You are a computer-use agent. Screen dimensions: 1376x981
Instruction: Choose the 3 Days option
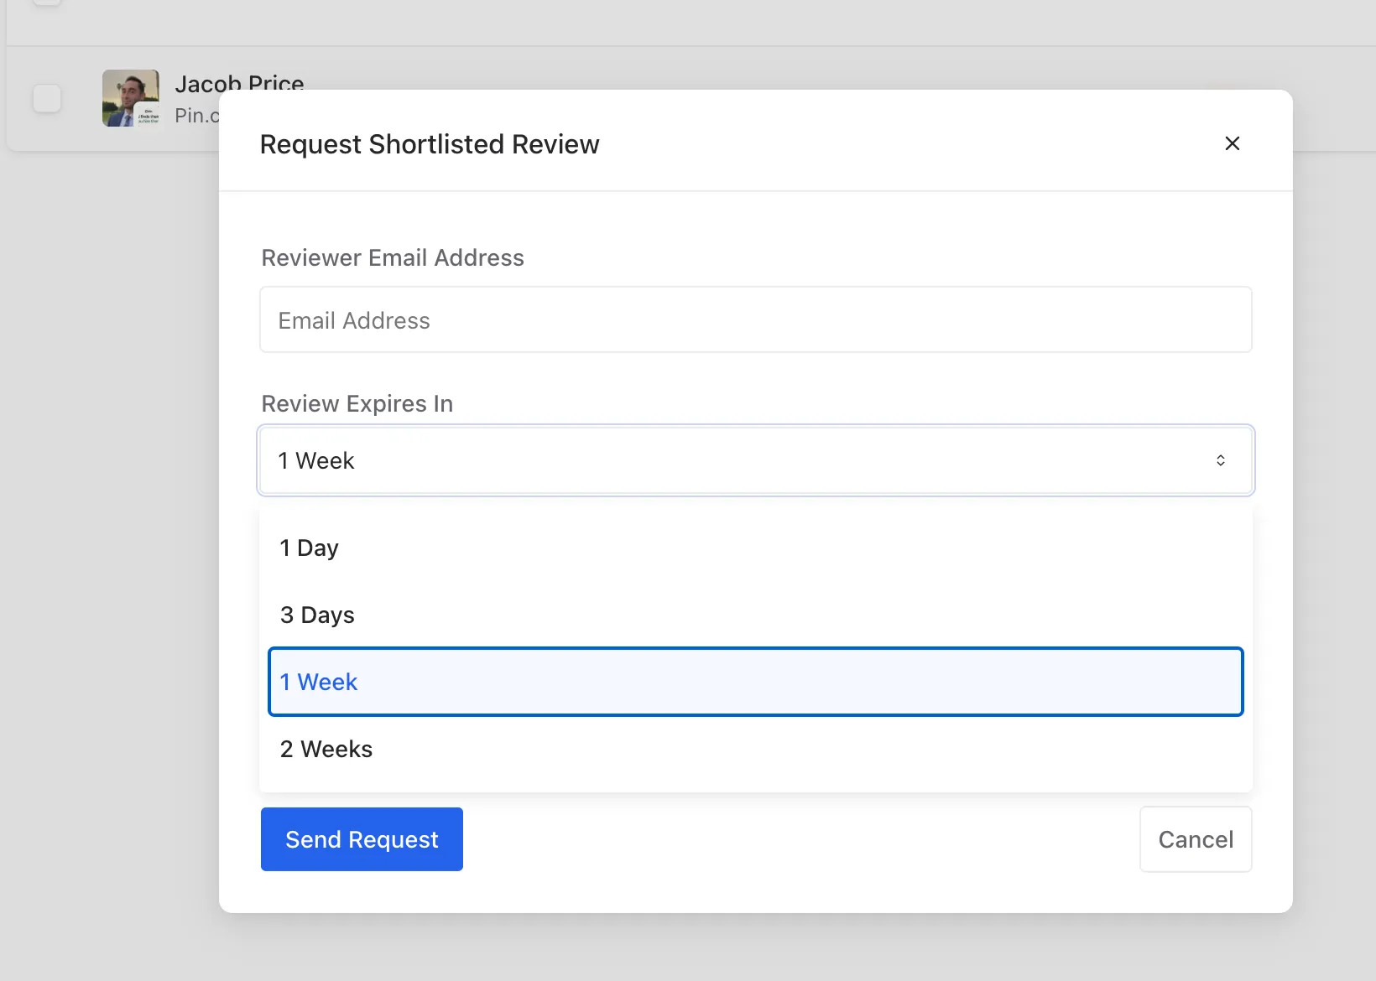point(755,615)
